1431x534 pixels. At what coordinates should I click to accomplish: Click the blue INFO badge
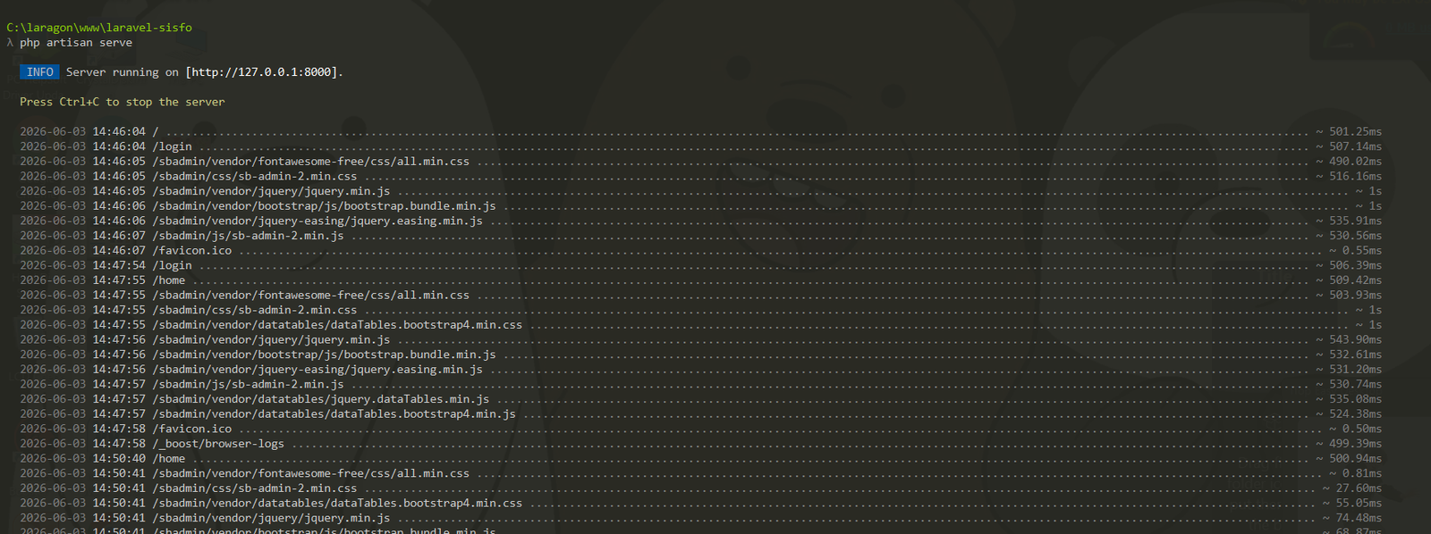pyautogui.click(x=39, y=72)
